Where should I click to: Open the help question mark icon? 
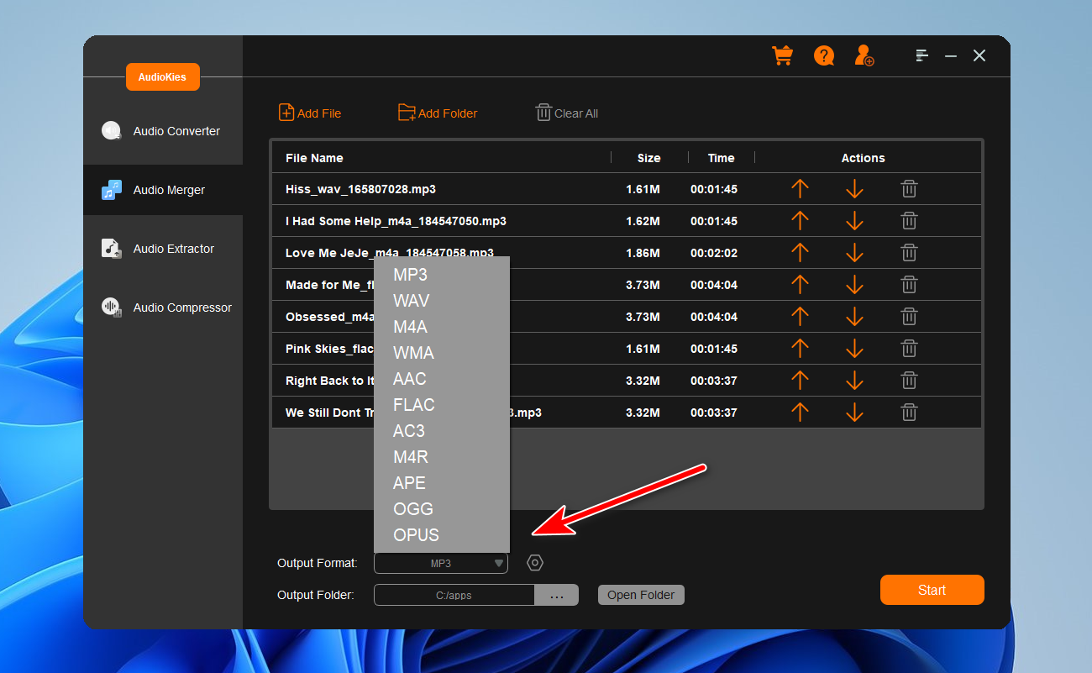point(823,55)
